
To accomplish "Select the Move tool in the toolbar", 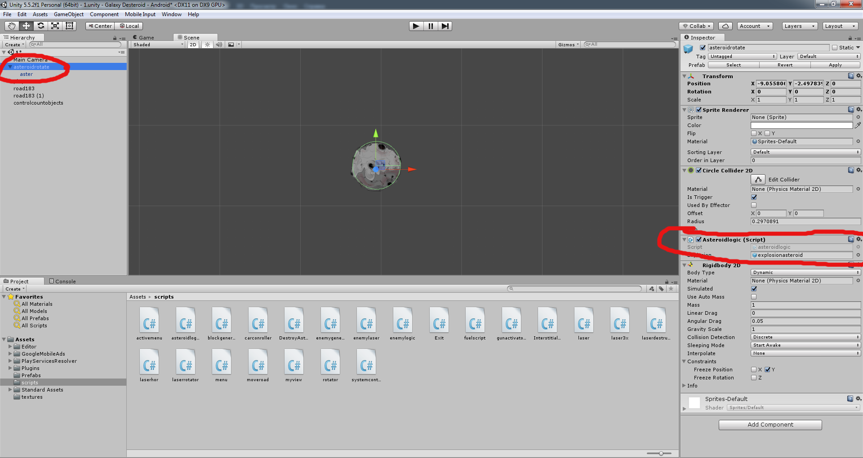I will 26,26.
